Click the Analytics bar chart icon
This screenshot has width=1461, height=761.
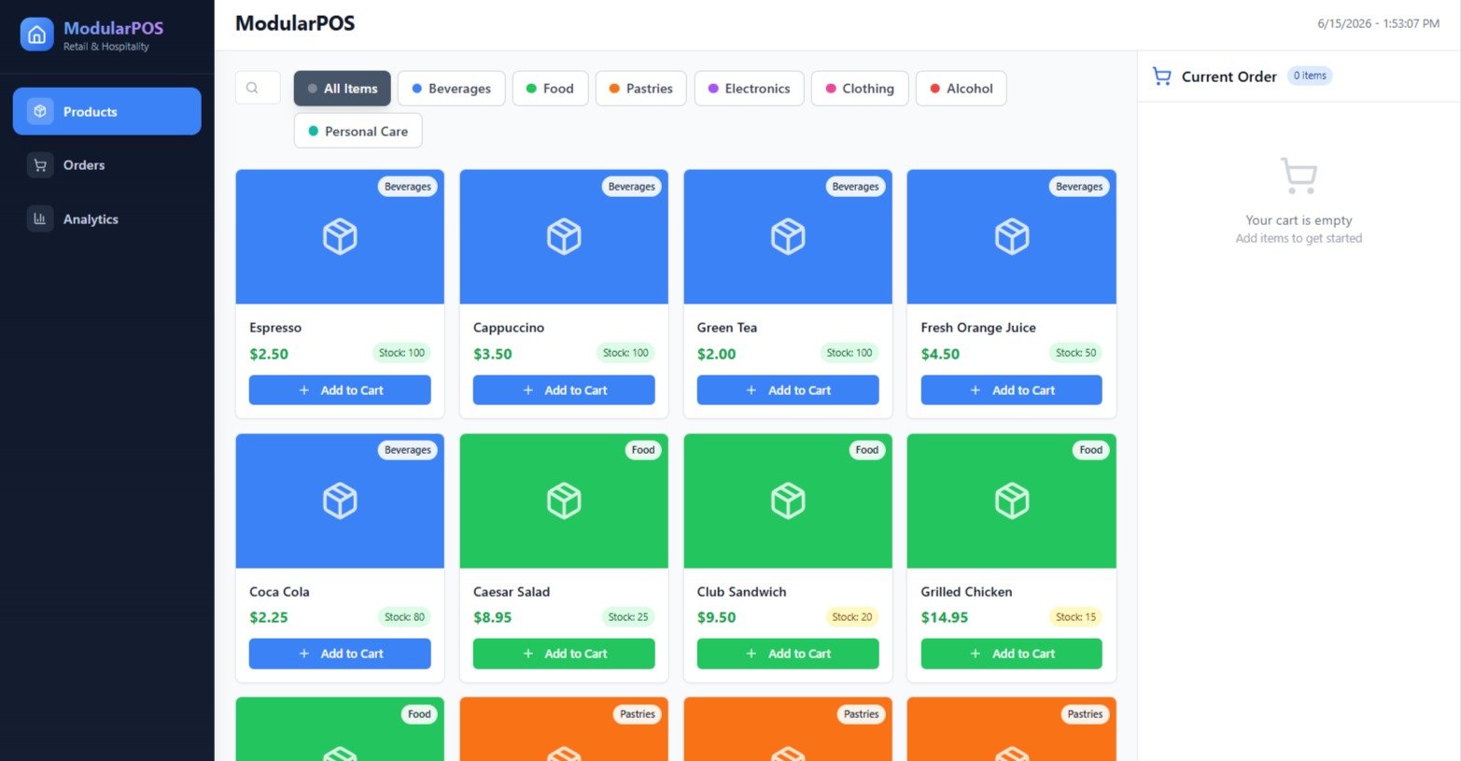click(x=40, y=219)
